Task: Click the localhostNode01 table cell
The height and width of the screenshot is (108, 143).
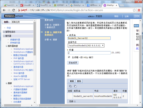Action: click(103, 96)
